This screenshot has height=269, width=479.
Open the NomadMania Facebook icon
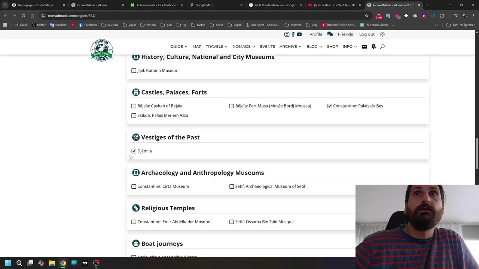[x=293, y=34]
